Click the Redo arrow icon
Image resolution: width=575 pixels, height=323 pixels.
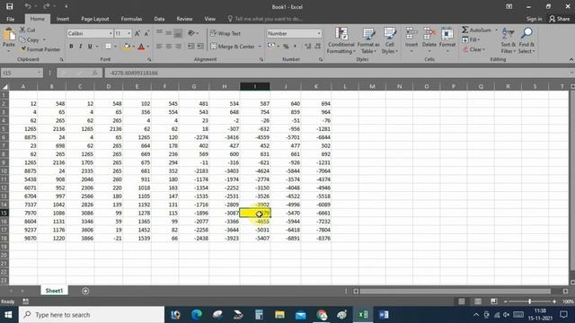(46, 6)
